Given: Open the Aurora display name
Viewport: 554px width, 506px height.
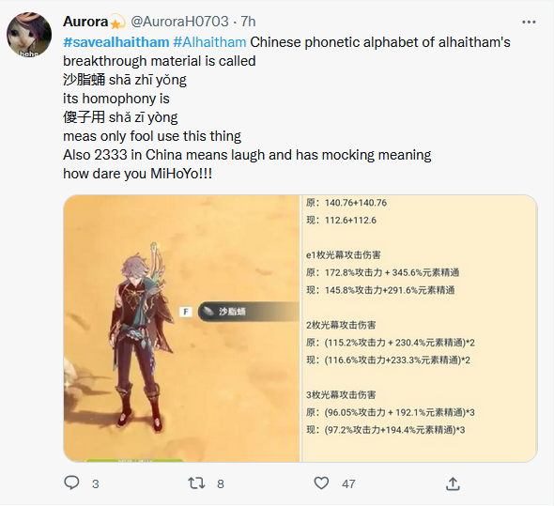Looking at the screenshot, I should click(x=85, y=22).
